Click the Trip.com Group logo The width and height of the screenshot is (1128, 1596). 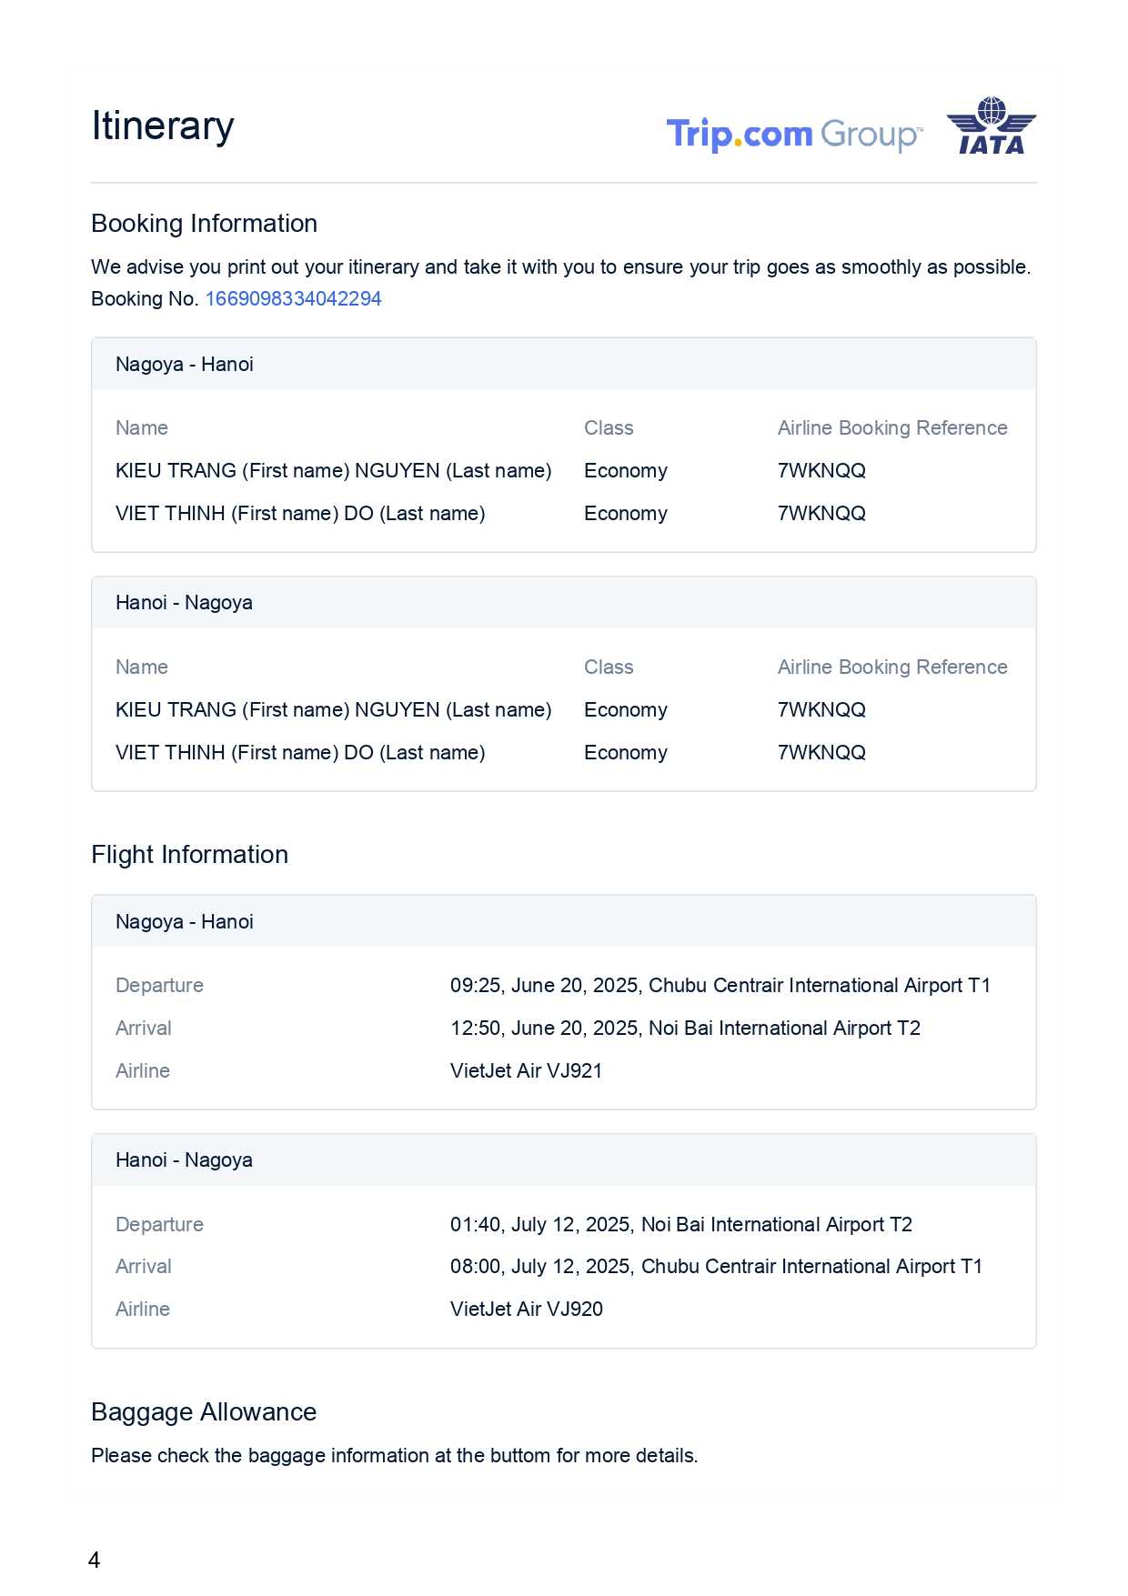pyautogui.click(x=793, y=135)
